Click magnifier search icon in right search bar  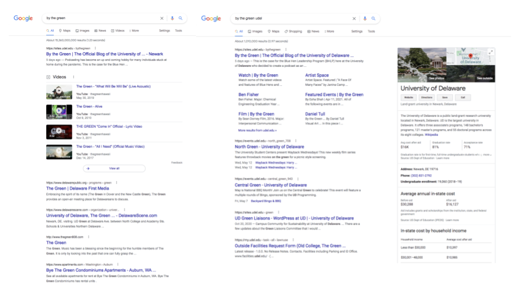point(373,18)
